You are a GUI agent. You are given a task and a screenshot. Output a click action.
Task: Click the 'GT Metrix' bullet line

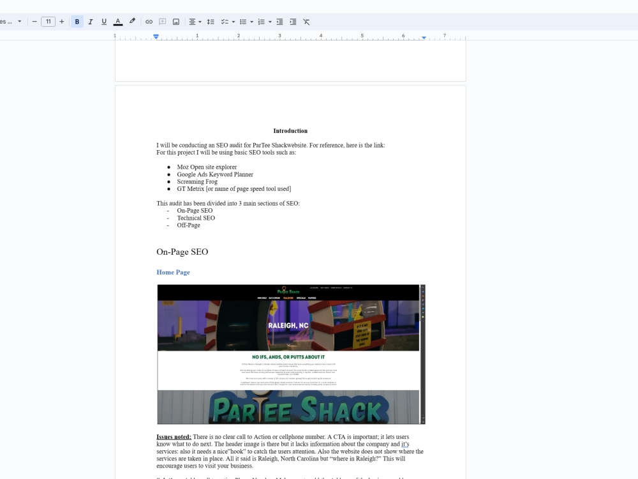tap(234, 188)
